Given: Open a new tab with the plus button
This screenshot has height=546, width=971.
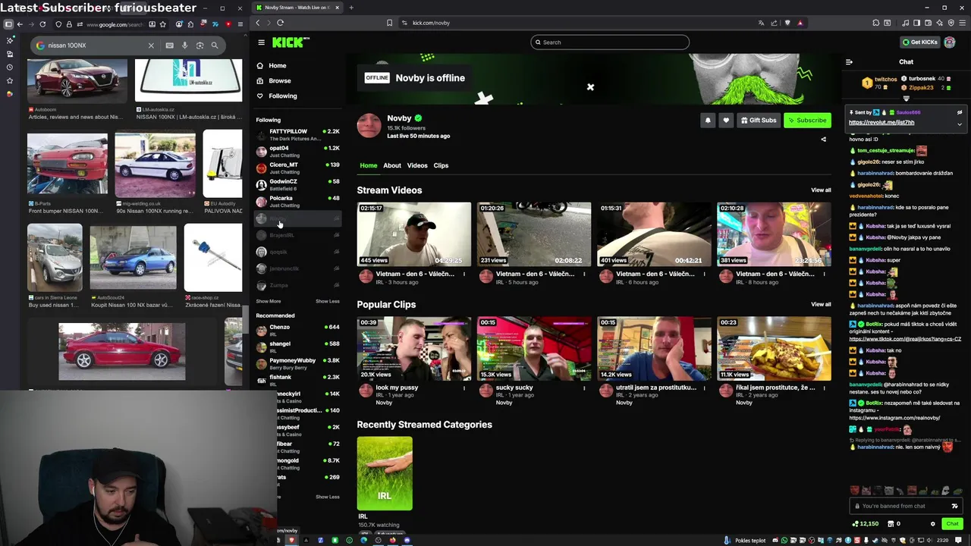Looking at the screenshot, I should (x=351, y=8).
